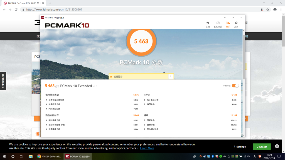This screenshot has height=160, width=285.
Task: Click the circular 5463 score ring
Action: (141, 41)
